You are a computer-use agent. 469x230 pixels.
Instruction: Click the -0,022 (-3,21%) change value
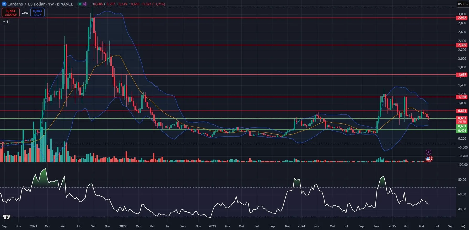click(153, 4)
